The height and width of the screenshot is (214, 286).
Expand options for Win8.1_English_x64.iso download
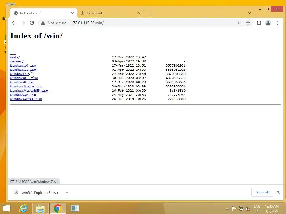(x=67, y=193)
